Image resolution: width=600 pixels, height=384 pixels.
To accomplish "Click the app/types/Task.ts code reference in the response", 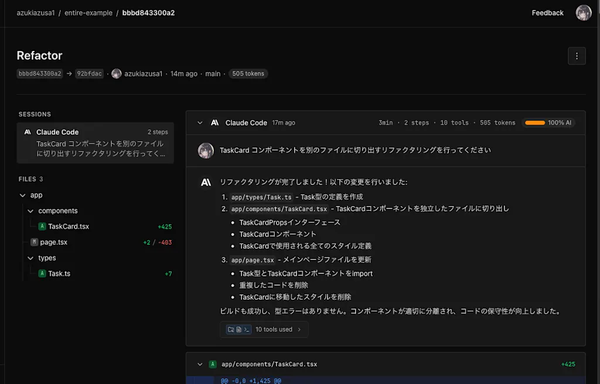I will [x=261, y=197].
